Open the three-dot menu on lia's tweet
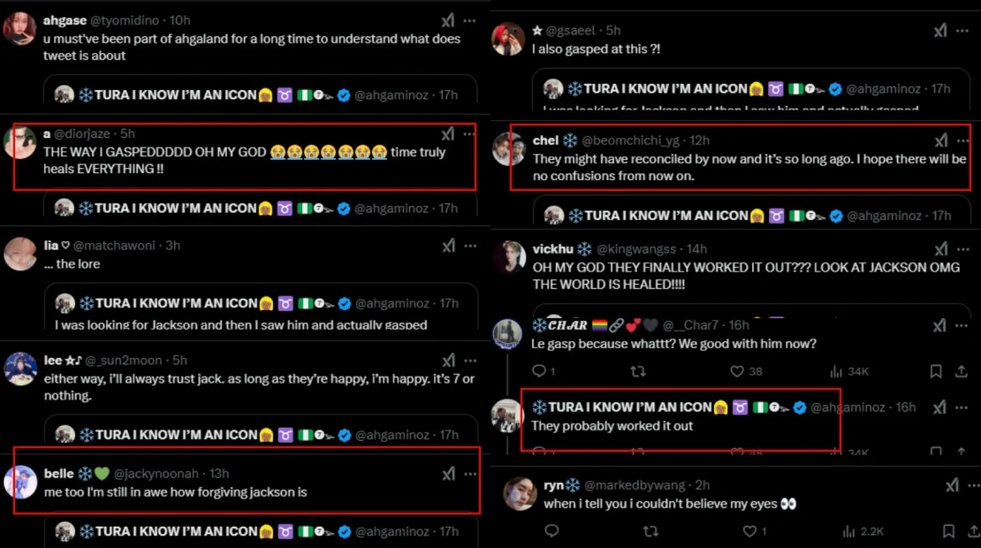981x548 pixels. 470,246
